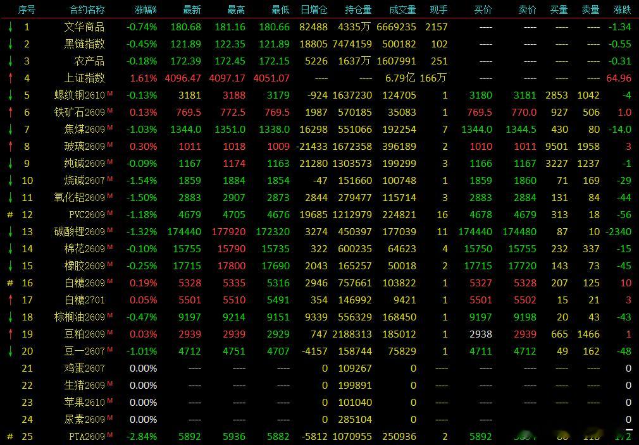Click the M badge beside 螺纹钢2610
The width and height of the screenshot is (639, 445).
pos(109,94)
